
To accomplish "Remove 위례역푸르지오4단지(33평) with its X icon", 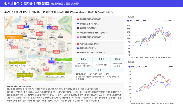I will coord(102,19).
